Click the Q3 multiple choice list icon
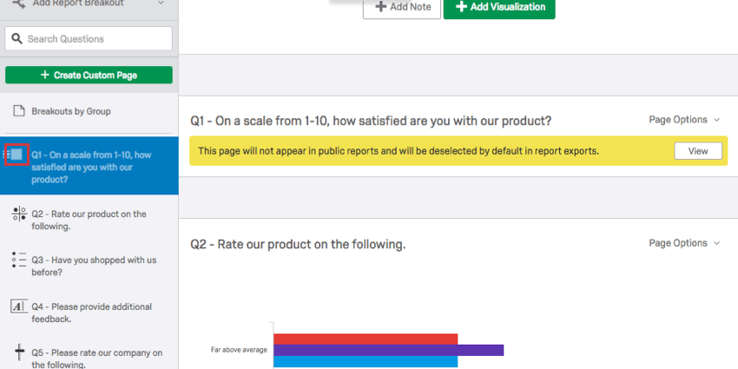The image size is (738, 369). 19,260
